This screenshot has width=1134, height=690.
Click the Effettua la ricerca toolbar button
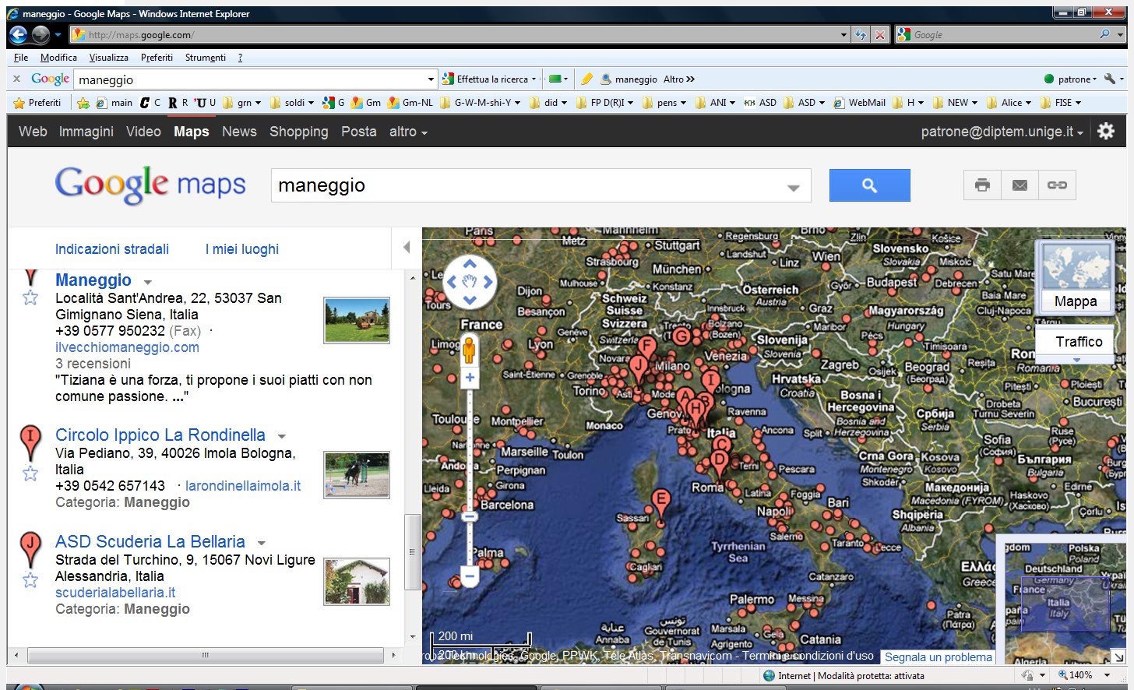(x=489, y=79)
